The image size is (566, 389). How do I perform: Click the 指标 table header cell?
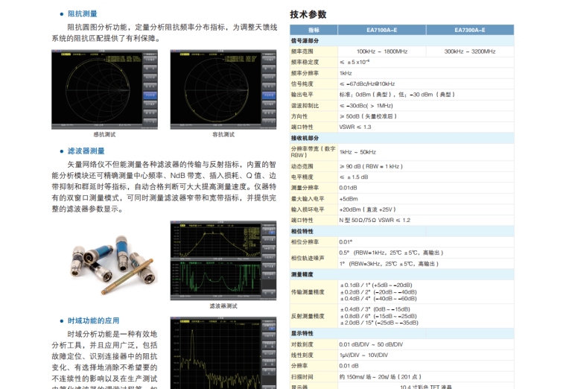coord(314,30)
